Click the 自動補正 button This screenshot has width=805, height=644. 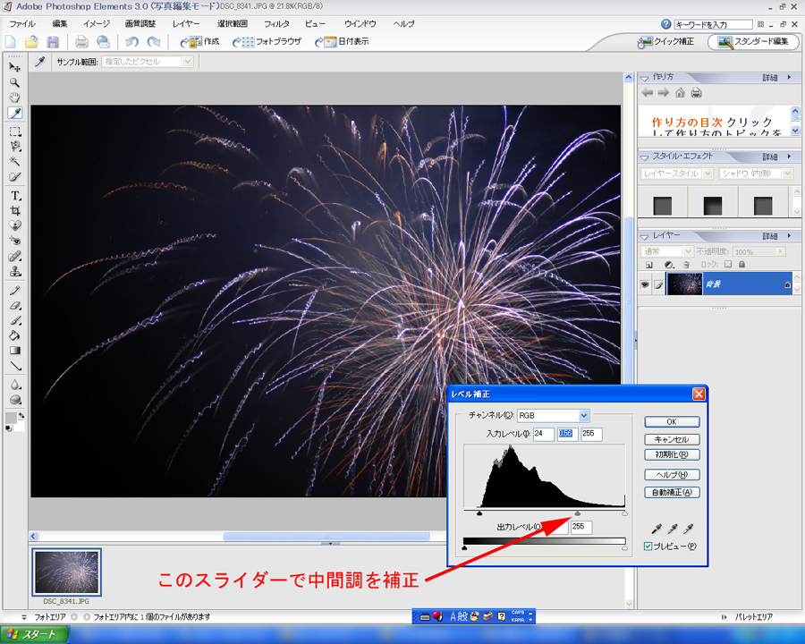click(672, 492)
